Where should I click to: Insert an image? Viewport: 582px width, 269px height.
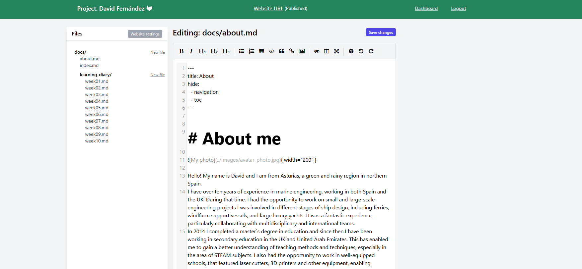click(x=302, y=51)
